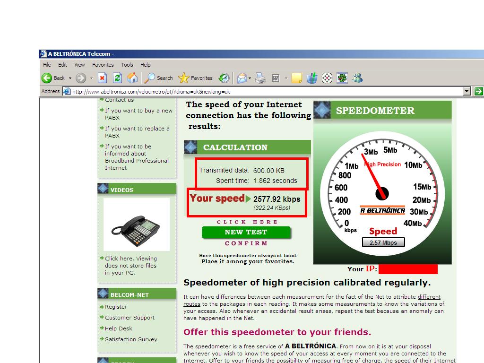Click the BELCOM-NET sidebar header
The image size is (484, 363).
pos(137,294)
